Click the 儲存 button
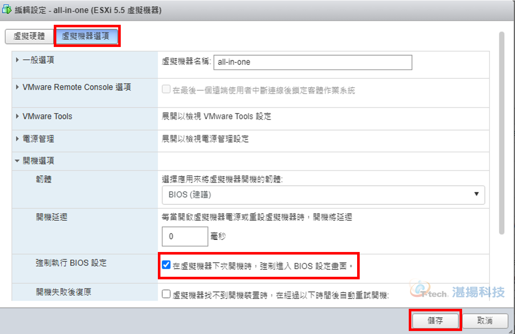This screenshot has height=334, width=515. point(435,321)
